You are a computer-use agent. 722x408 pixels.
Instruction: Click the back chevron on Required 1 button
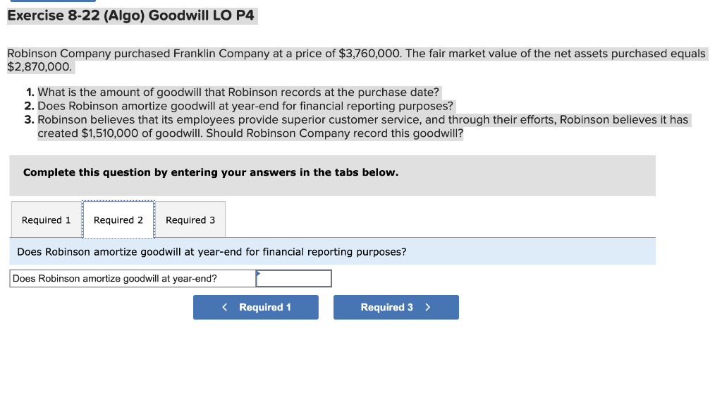pos(225,307)
